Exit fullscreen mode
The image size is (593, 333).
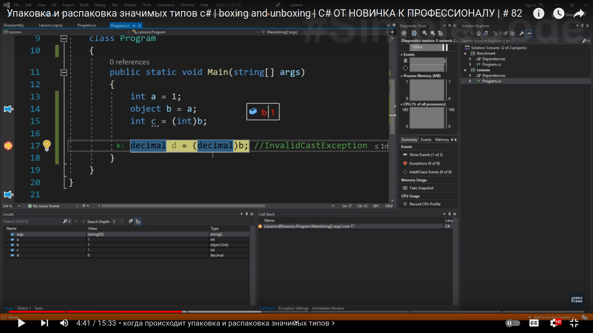[x=574, y=323]
